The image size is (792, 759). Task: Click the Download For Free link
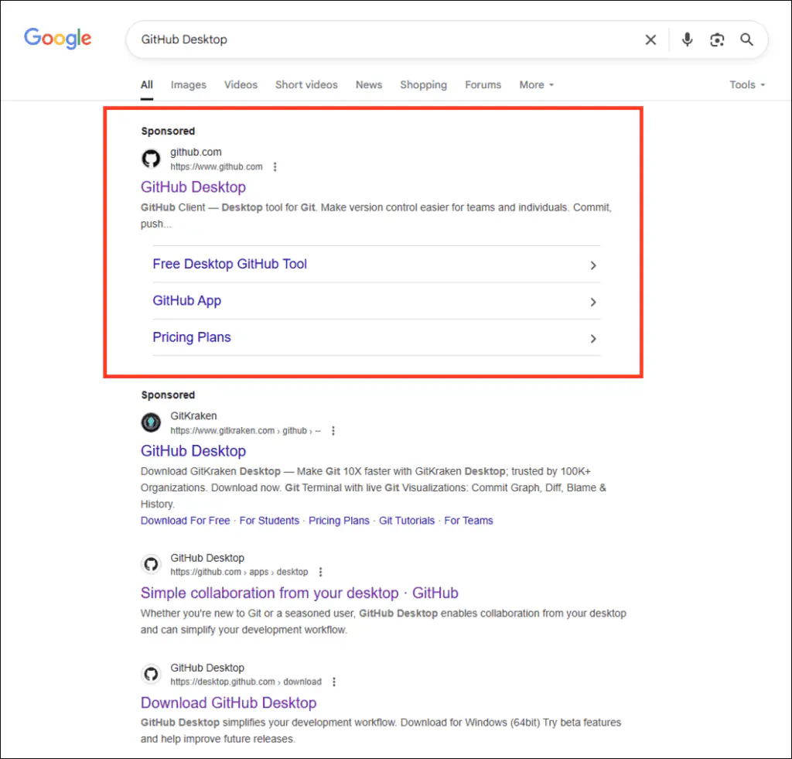tap(185, 521)
